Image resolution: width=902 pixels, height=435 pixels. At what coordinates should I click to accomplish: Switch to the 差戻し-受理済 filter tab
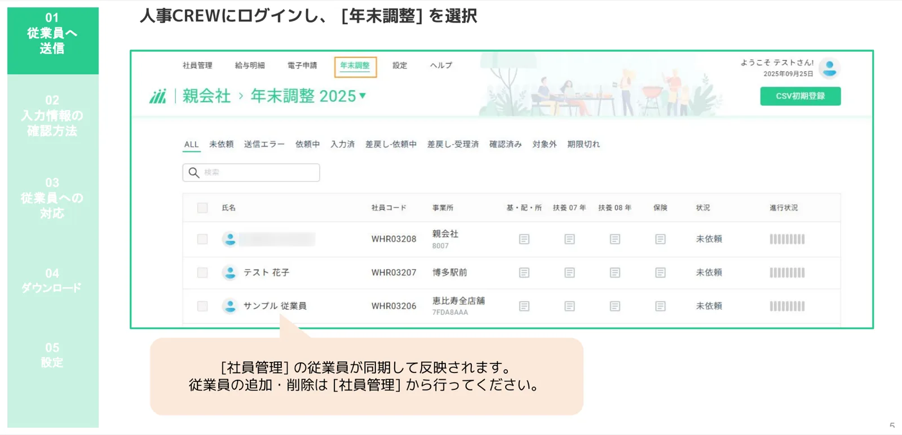tap(453, 144)
